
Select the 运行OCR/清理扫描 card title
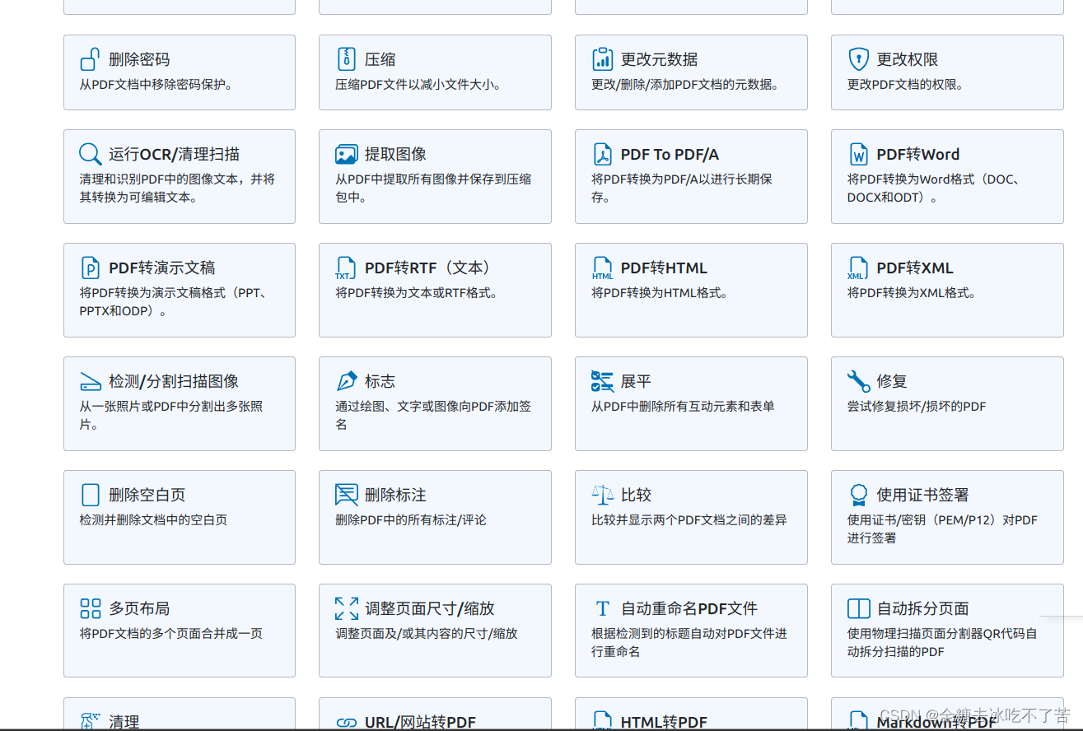tap(175, 154)
